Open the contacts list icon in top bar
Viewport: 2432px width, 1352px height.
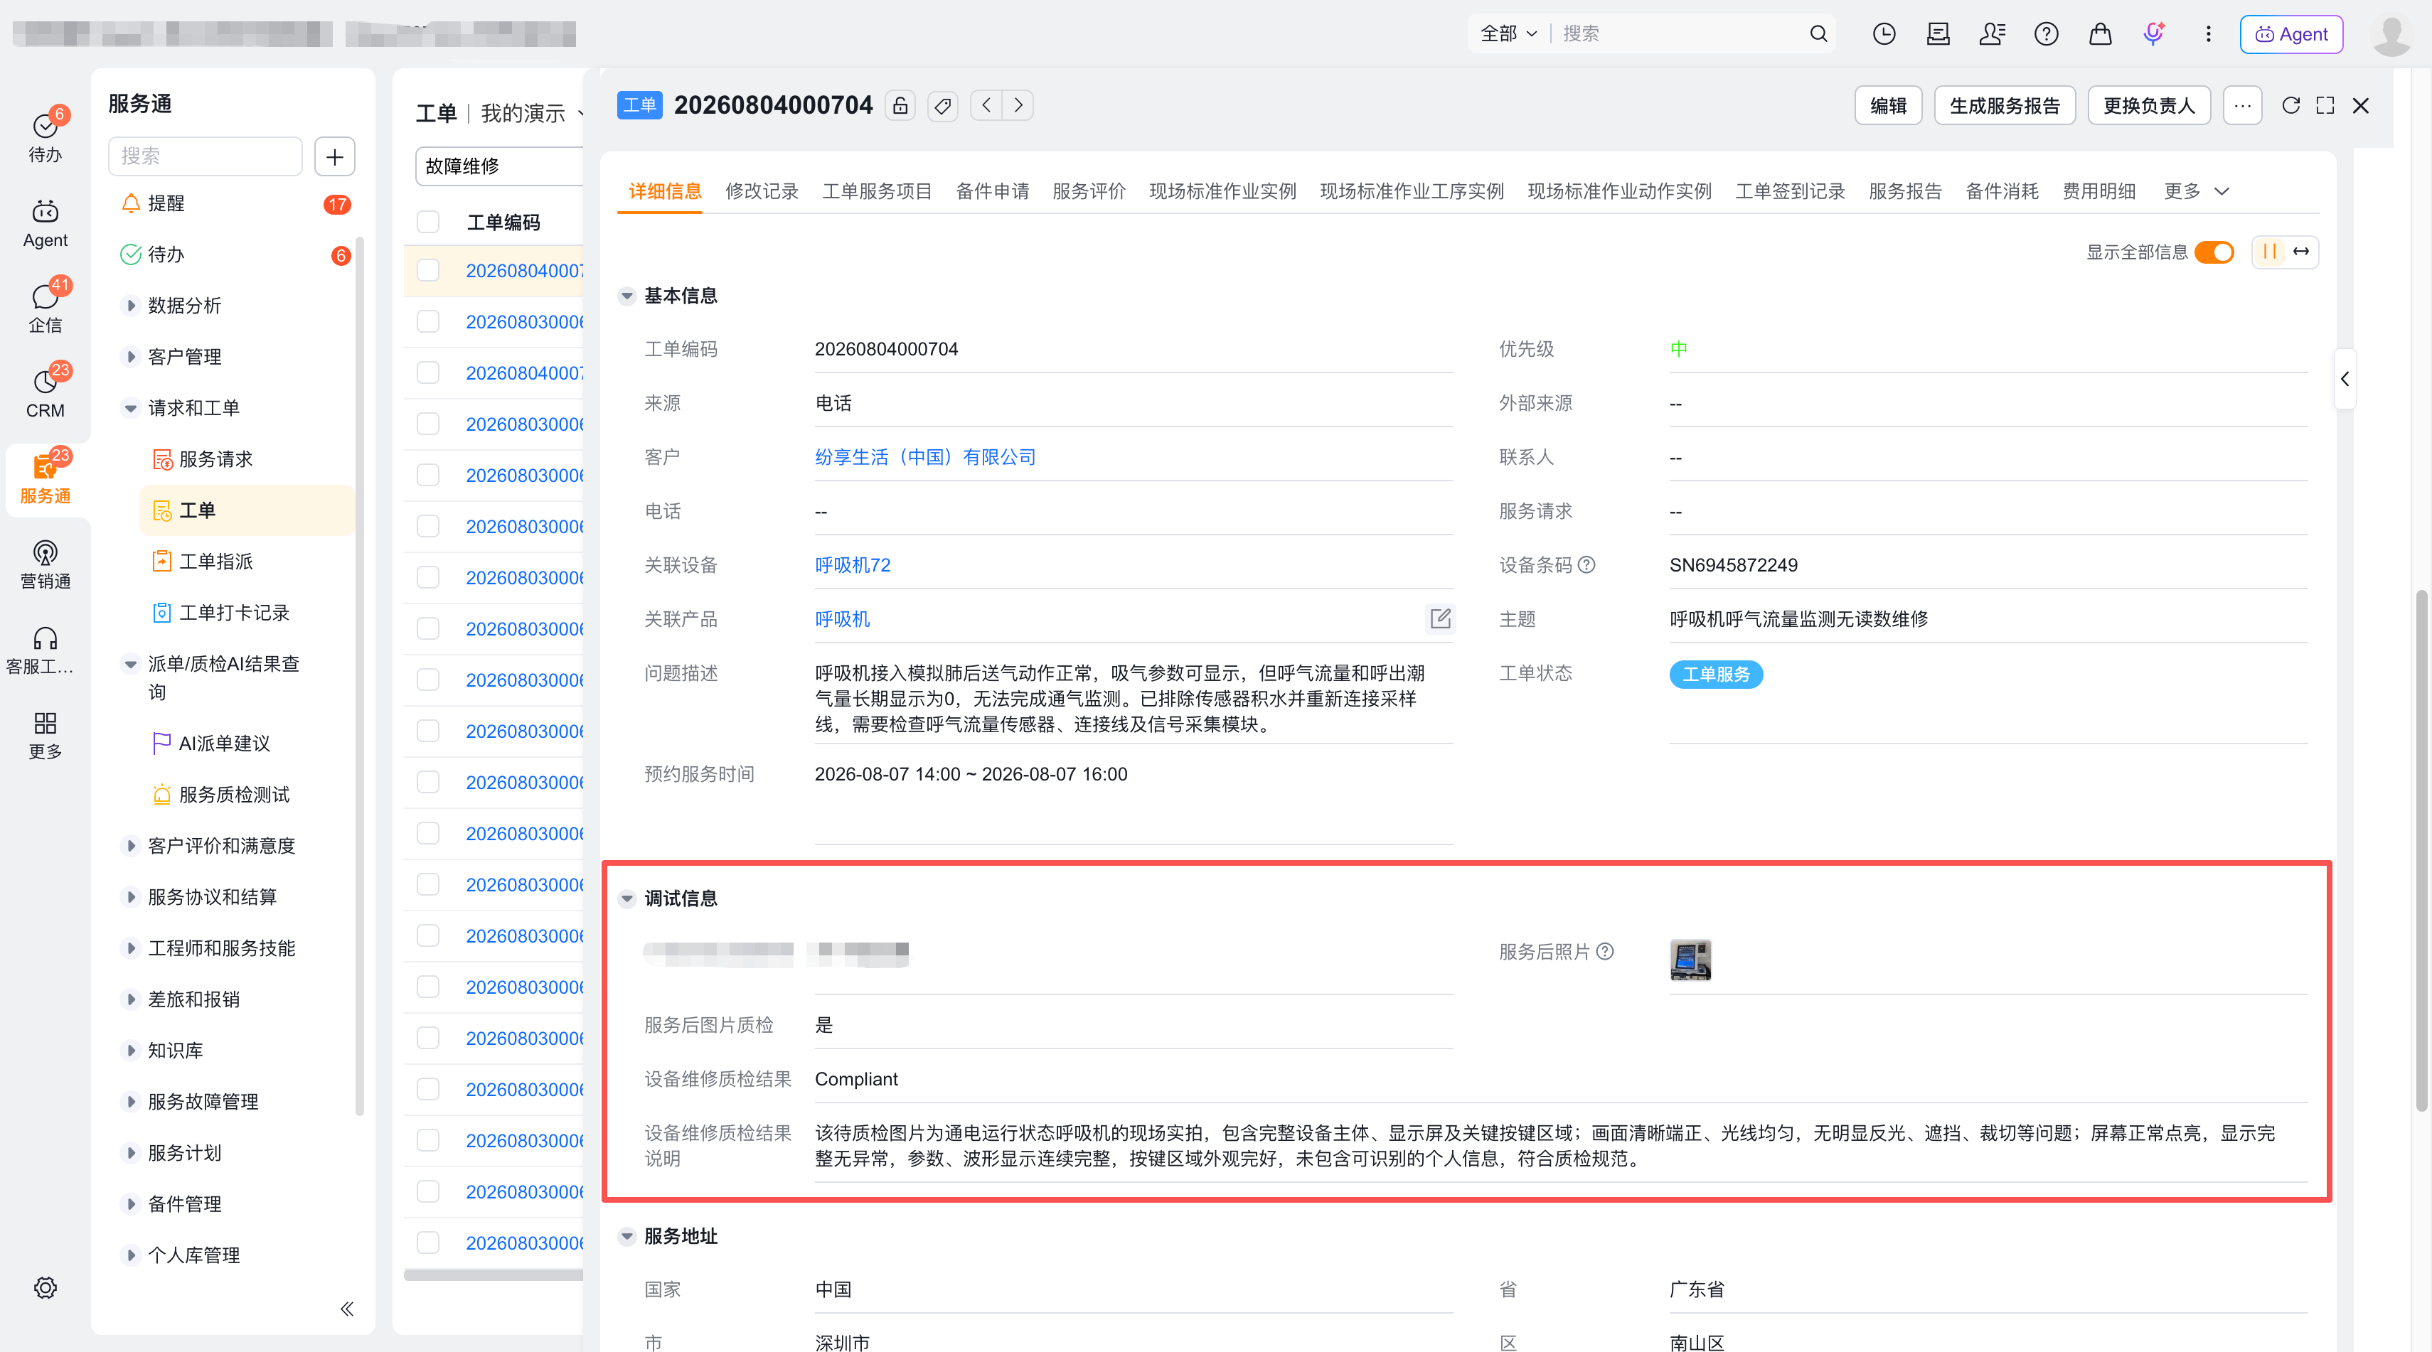[1992, 34]
